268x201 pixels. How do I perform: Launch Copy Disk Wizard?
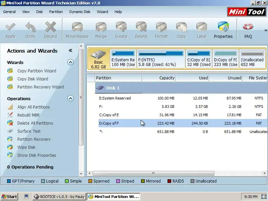point(32,79)
